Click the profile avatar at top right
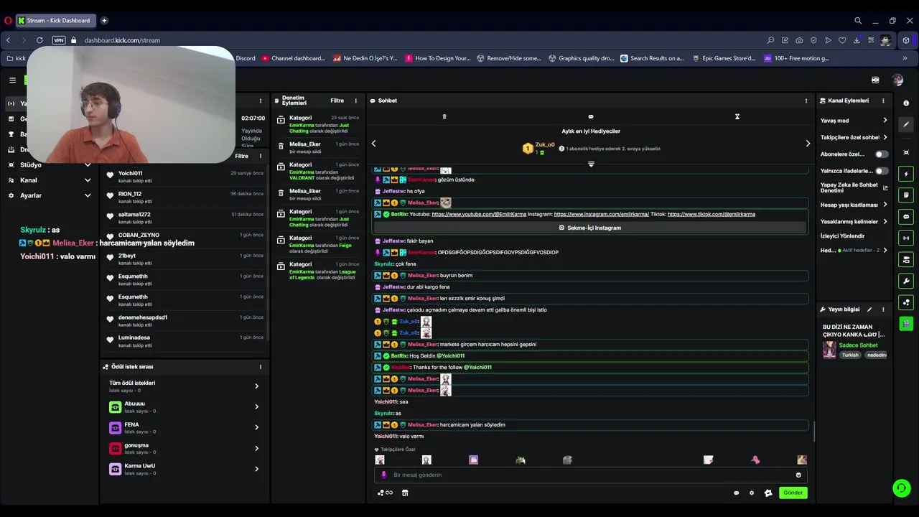919x517 pixels. (897, 80)
